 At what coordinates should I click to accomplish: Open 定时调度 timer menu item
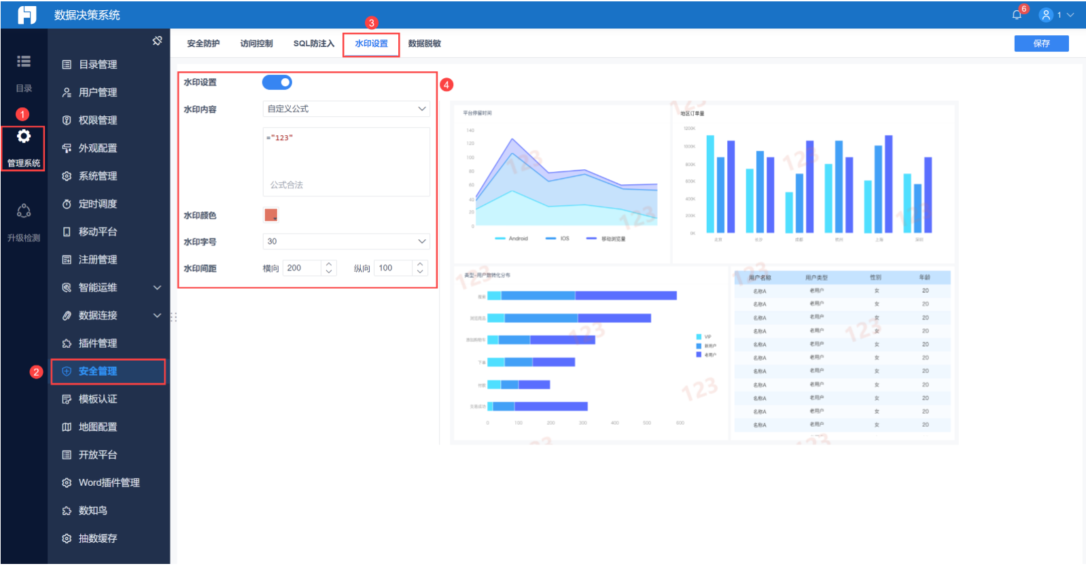pos(108,204)
